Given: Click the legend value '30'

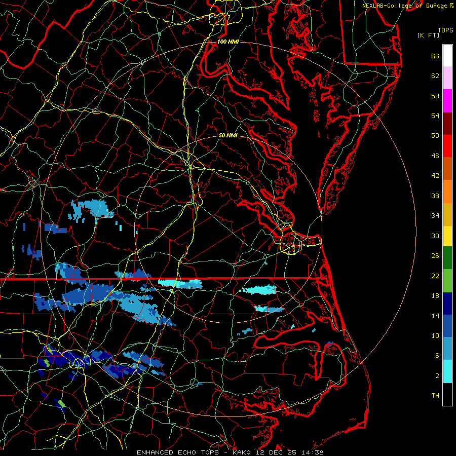Looking at the screenshot, I should click(x=435, y=236).
